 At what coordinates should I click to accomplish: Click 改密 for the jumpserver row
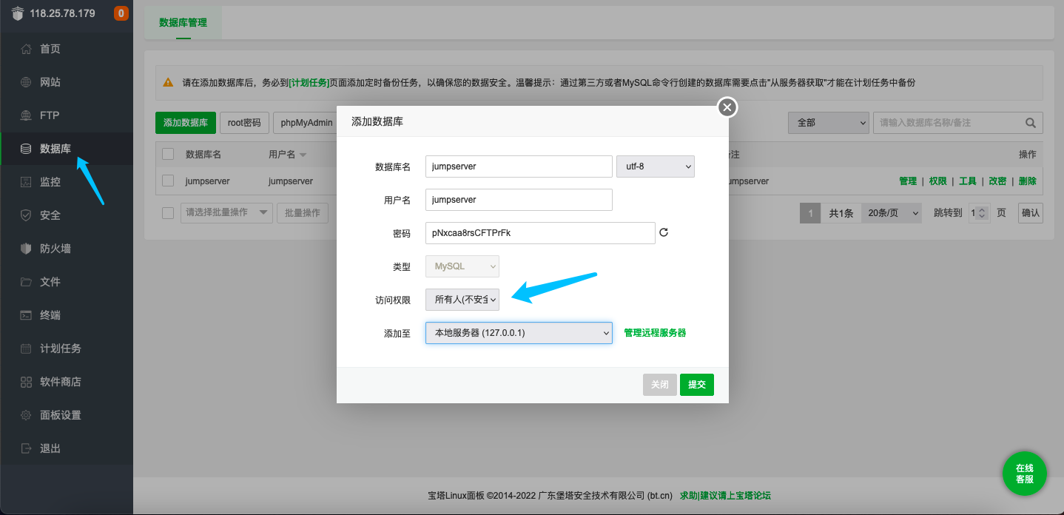[997, 181]
